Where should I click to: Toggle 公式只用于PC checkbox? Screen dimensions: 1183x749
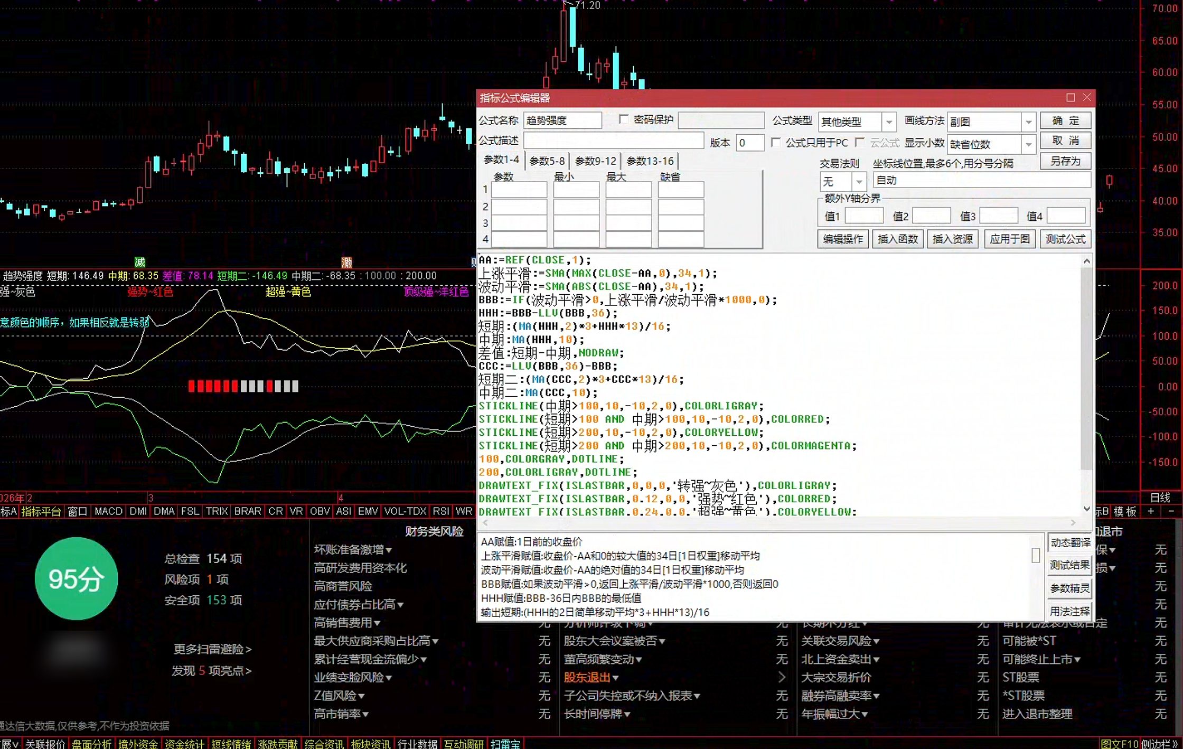776,143
